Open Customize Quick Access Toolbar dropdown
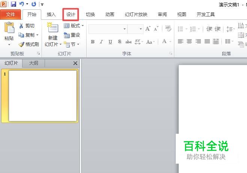This screenshot has height=173, width=247. [x=42, y=4]
